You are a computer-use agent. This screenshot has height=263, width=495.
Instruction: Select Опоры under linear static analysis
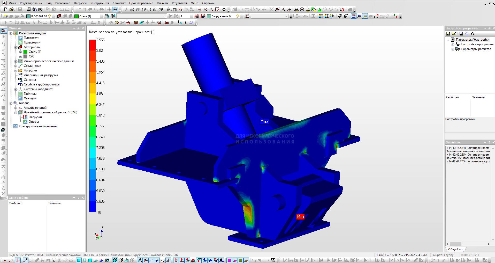coord(34,122)
